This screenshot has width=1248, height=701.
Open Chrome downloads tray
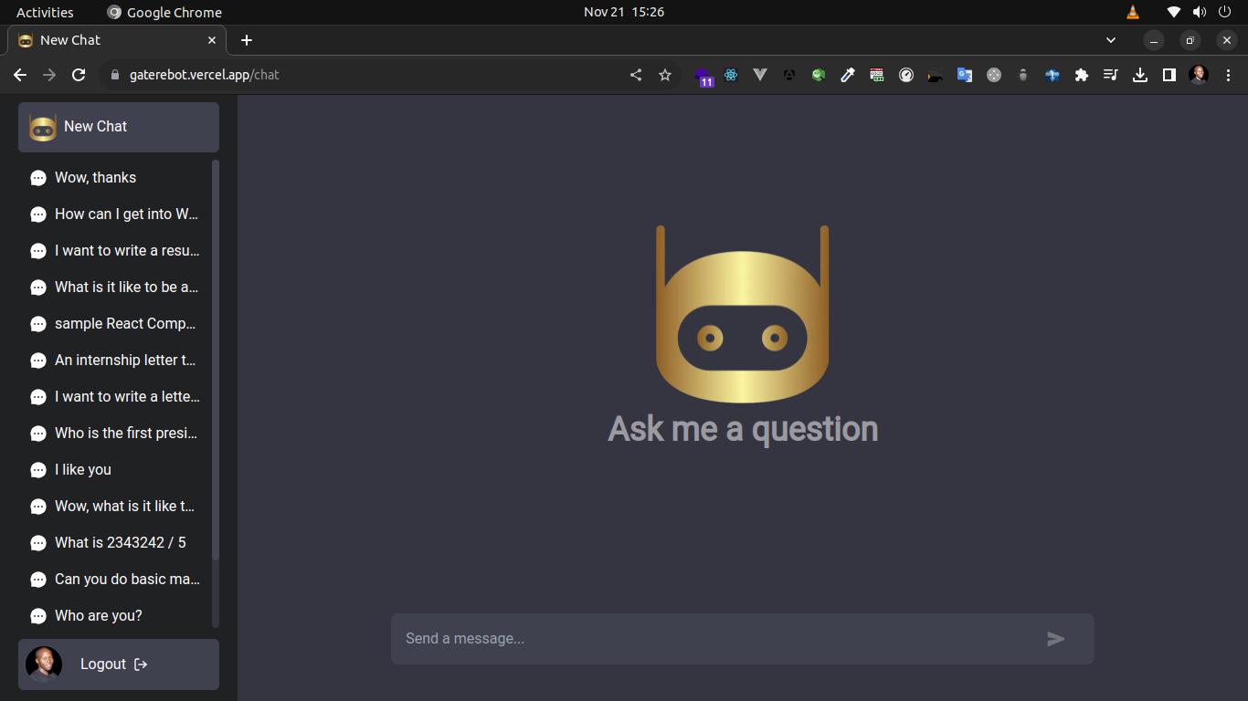[1140, 75]
